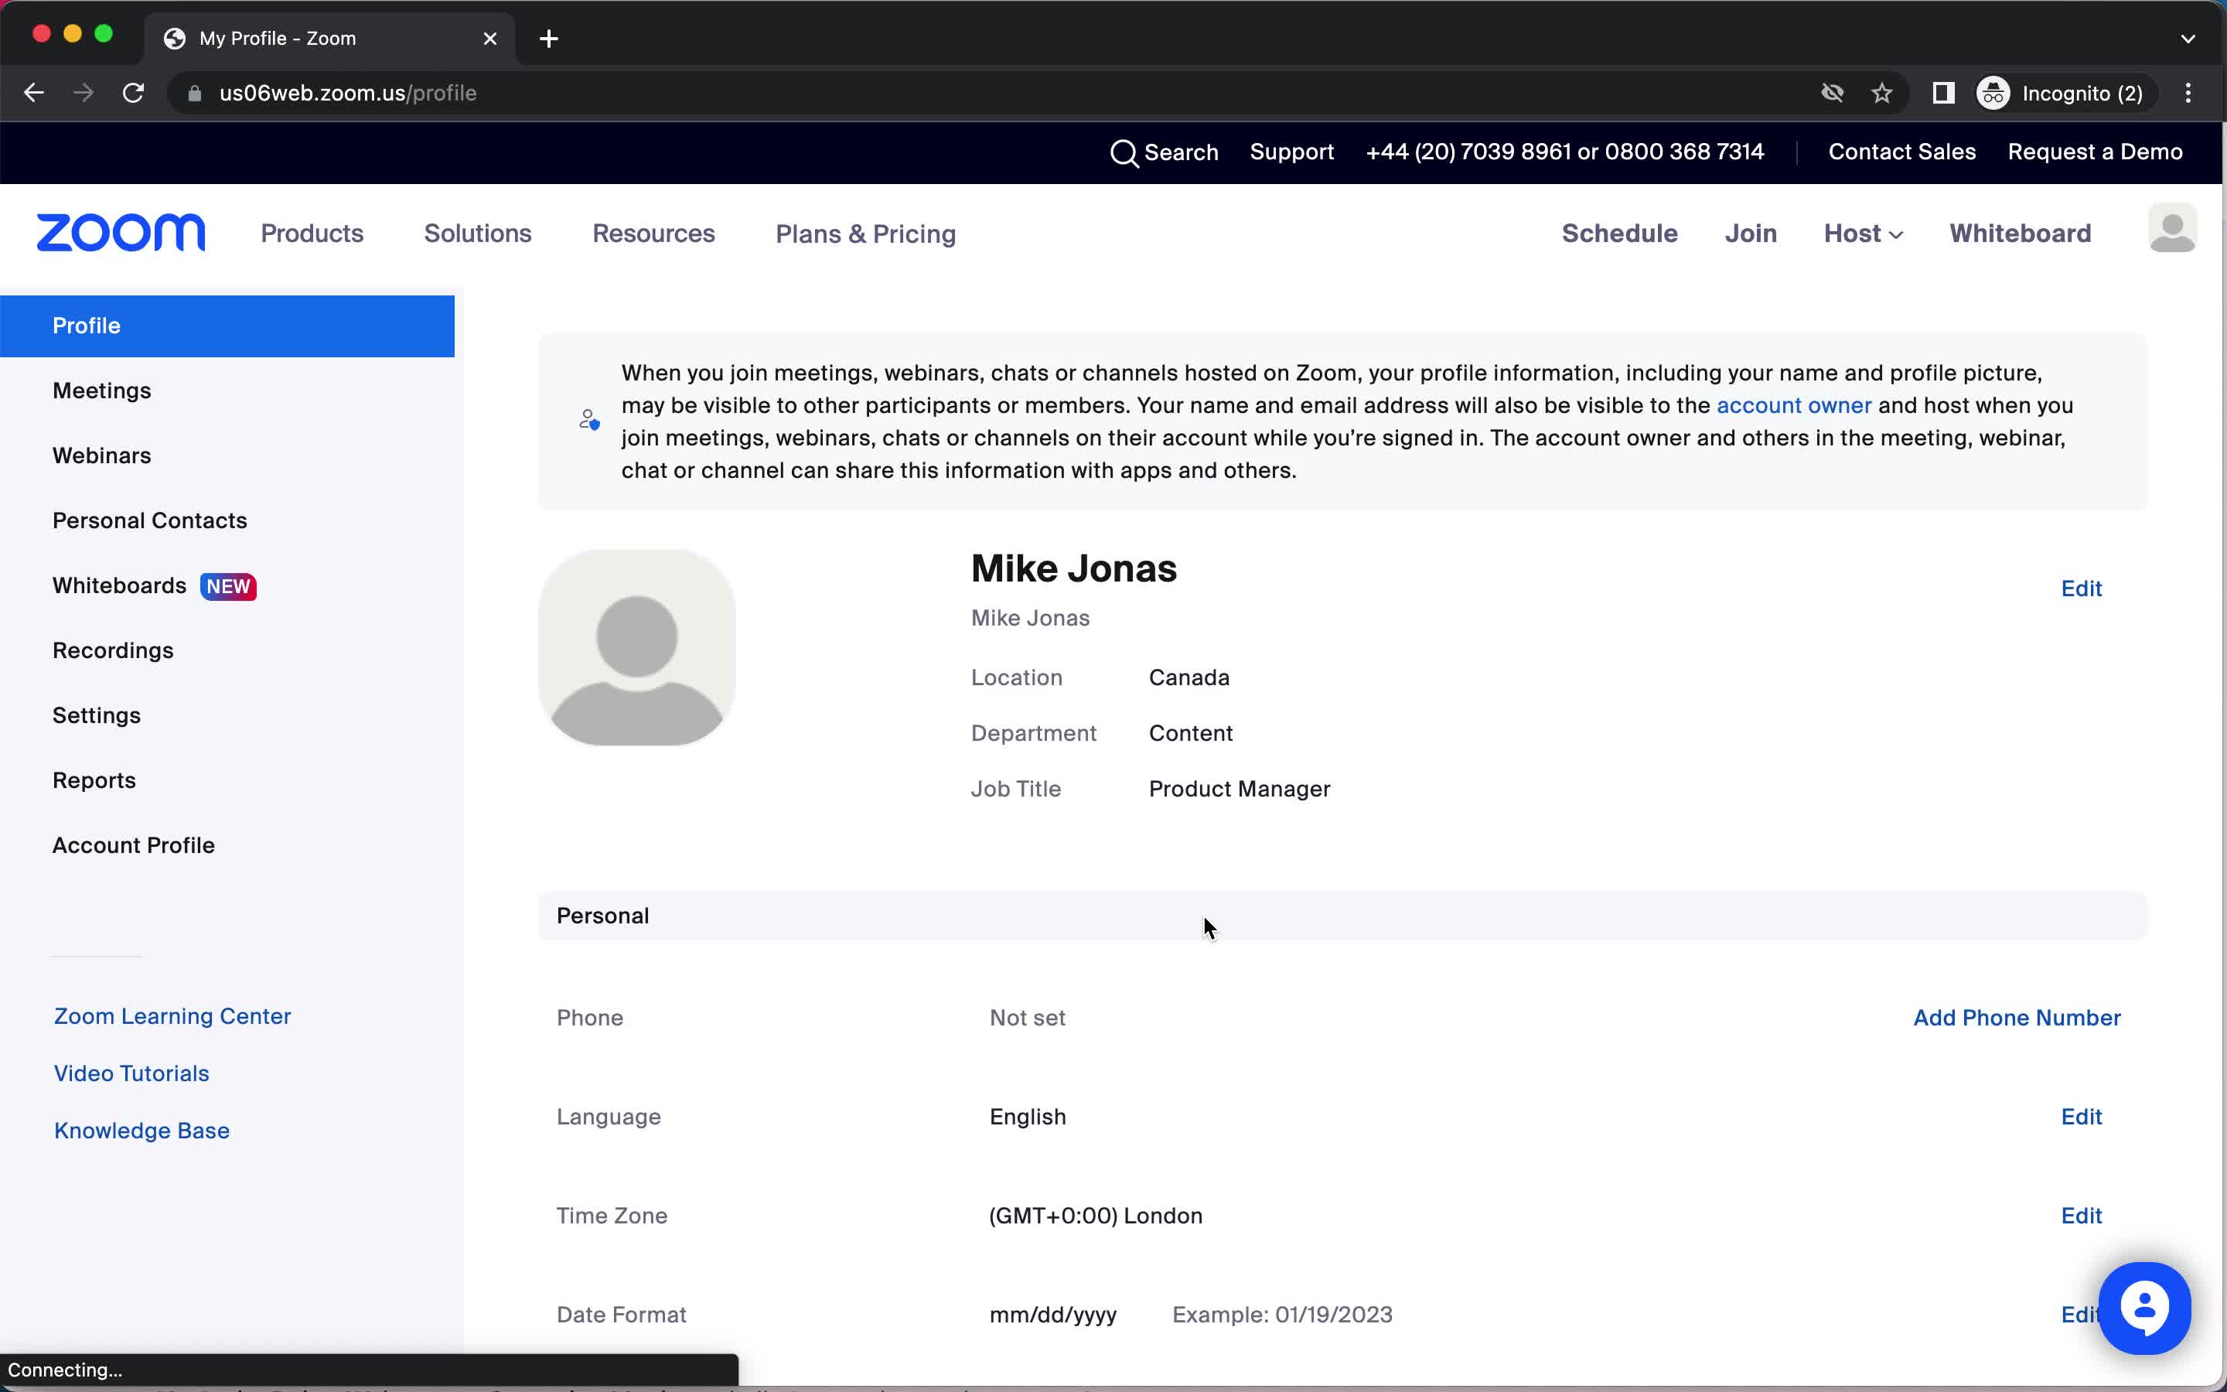Screen dimensions: 2227x1392
Task: Open Reports in the sidebar
Action: [x=94, y=781]
